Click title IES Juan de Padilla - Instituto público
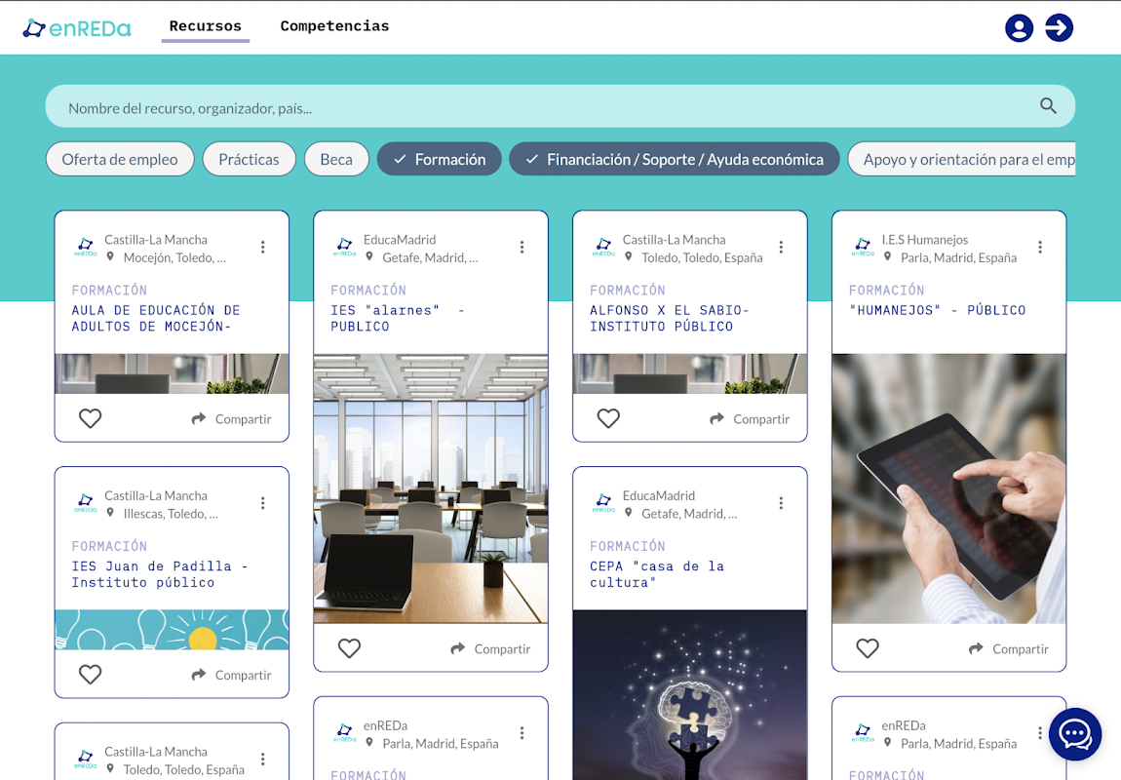This screenshot has width=1121, height=780. click(160, 574)
